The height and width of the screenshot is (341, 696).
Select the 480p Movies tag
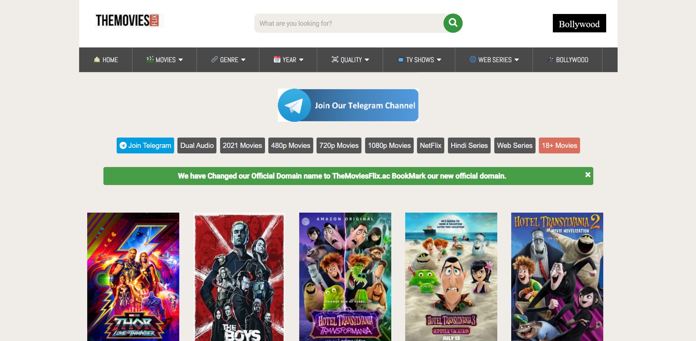[291, 145]
